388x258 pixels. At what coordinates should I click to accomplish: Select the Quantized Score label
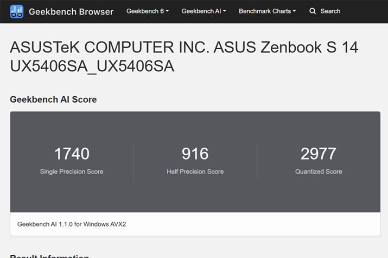click(x=319, y=171)
